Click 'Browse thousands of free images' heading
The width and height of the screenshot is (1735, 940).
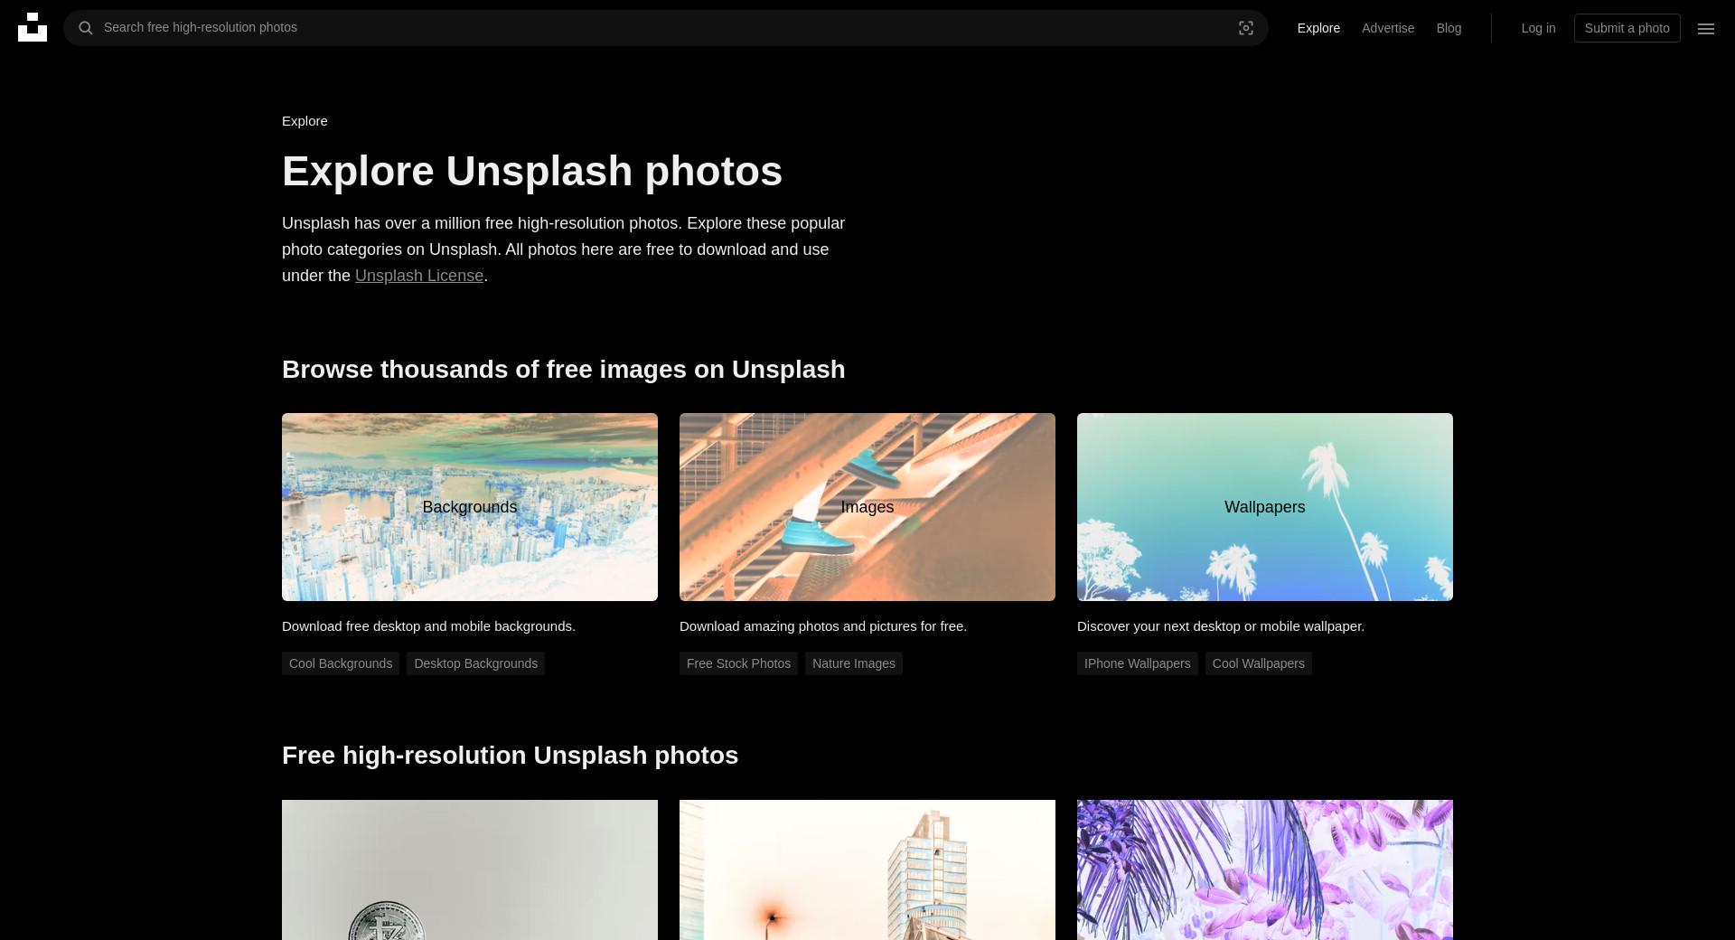(x=564, y=370)
